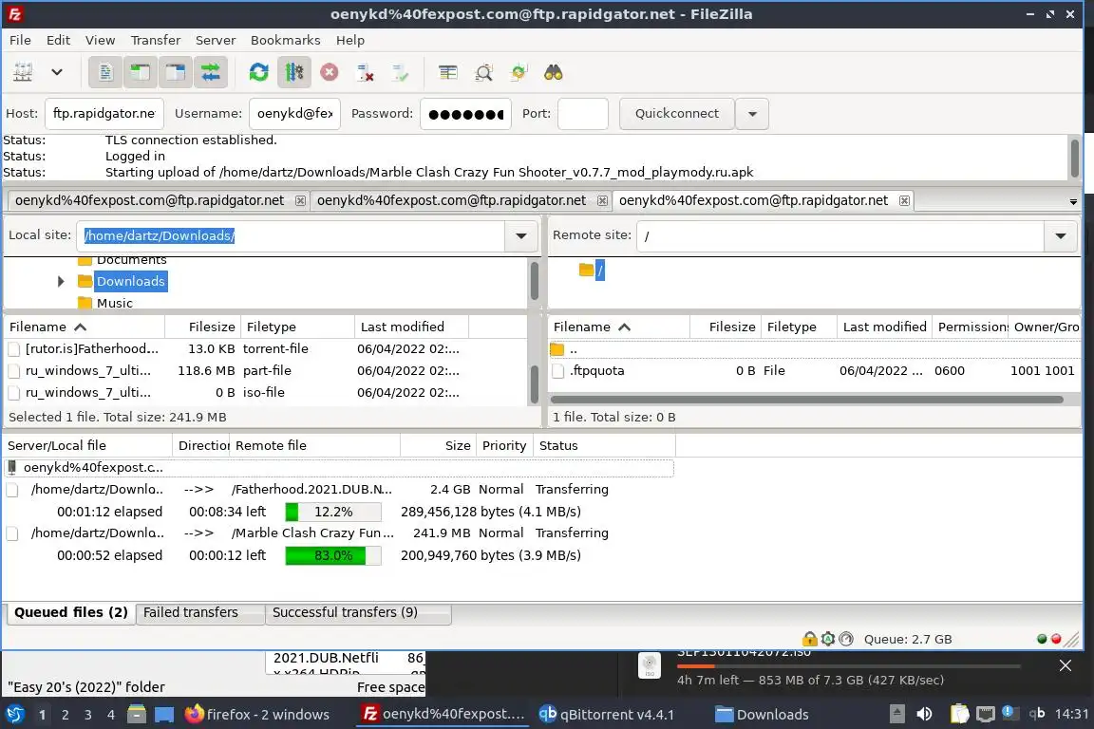The image size is (1094, 729).
Task: Click the volume speaker tray icon
Action: click(924, 714)
